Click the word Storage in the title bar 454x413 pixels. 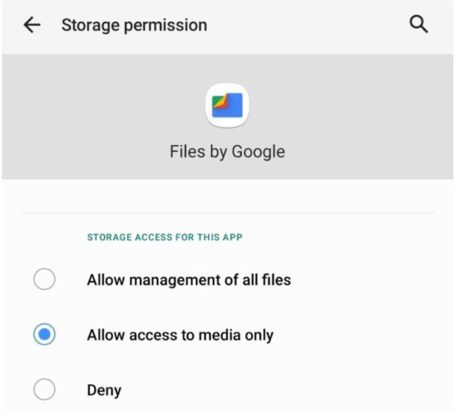[91, 25]
